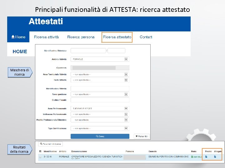Click the Causale column header

[152, 151]
